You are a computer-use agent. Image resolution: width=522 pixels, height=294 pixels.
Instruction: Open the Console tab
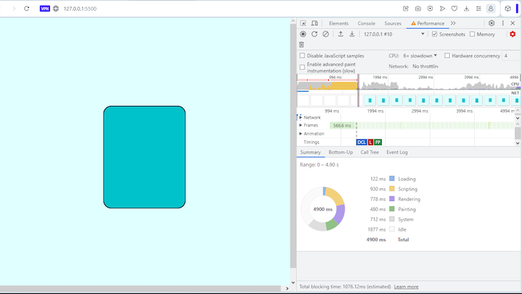[366, 23]
